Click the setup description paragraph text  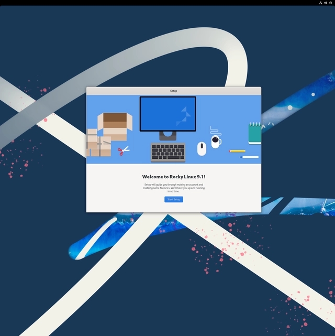[173, 188]
